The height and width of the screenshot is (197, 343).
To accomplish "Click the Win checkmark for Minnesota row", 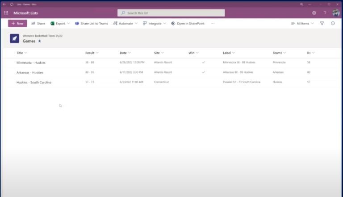I will pyautogui.click(x=204, y=62).
